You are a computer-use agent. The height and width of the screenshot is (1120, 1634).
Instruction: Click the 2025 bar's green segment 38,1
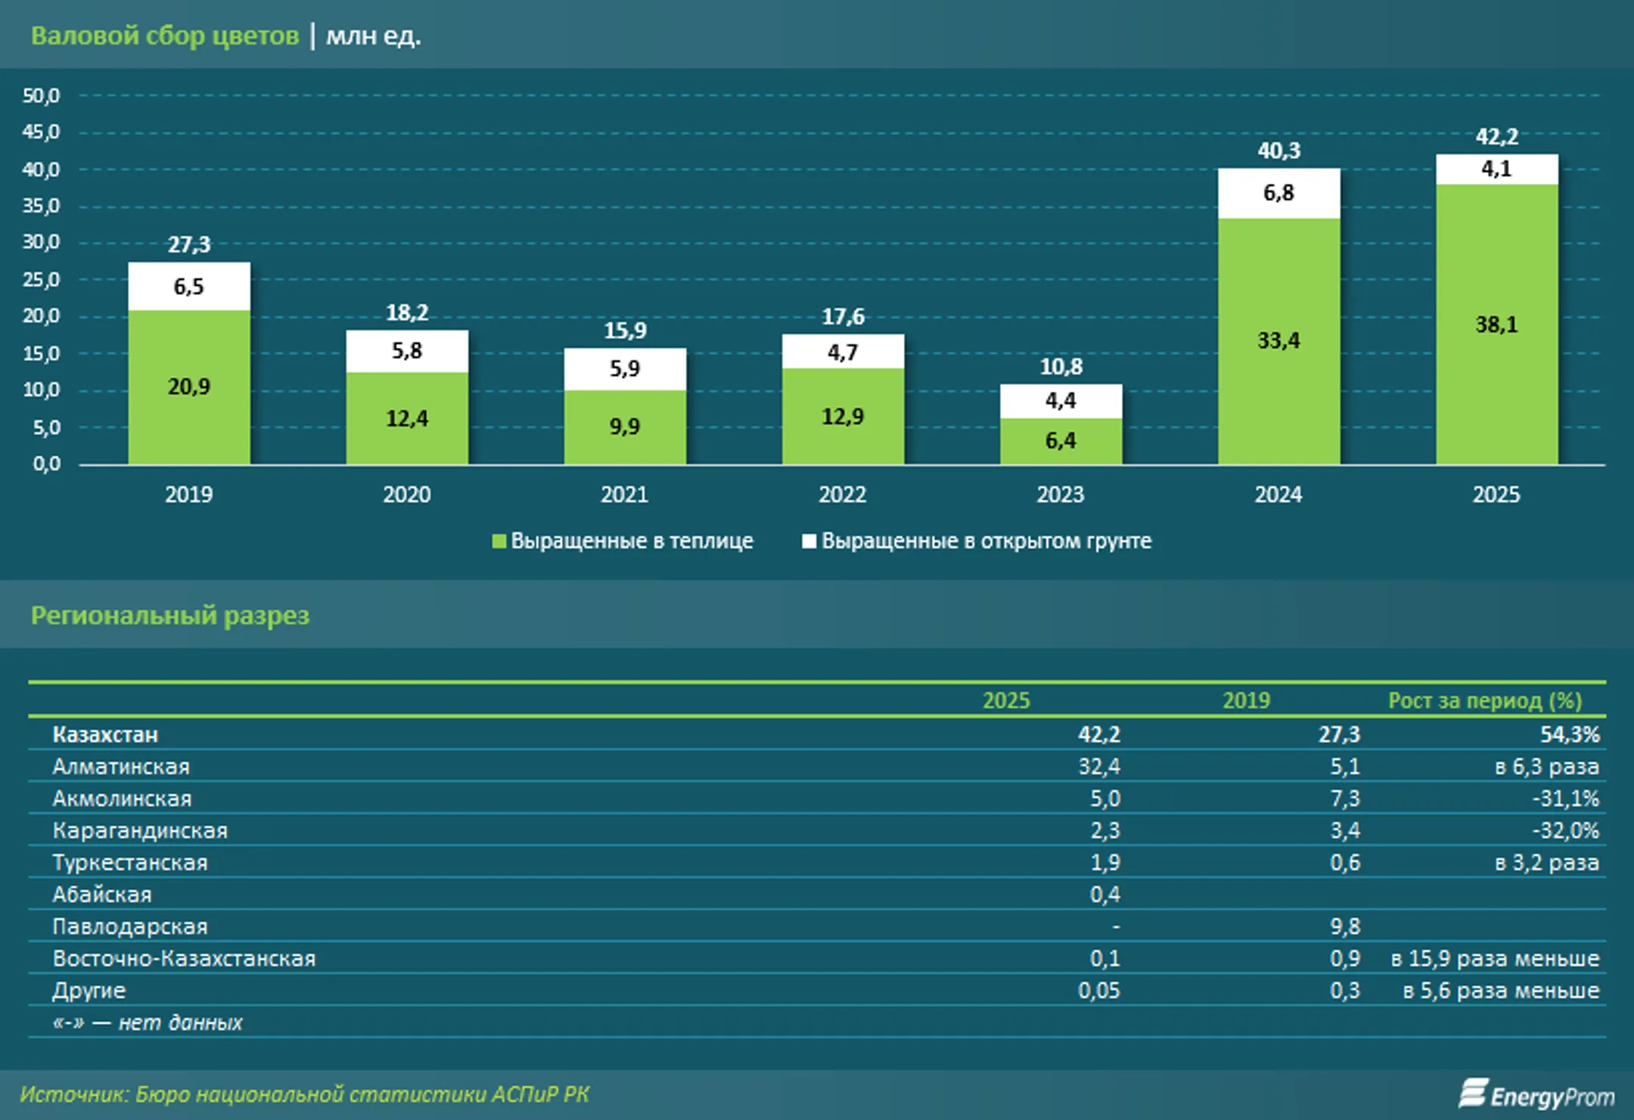click(1496, 324)
